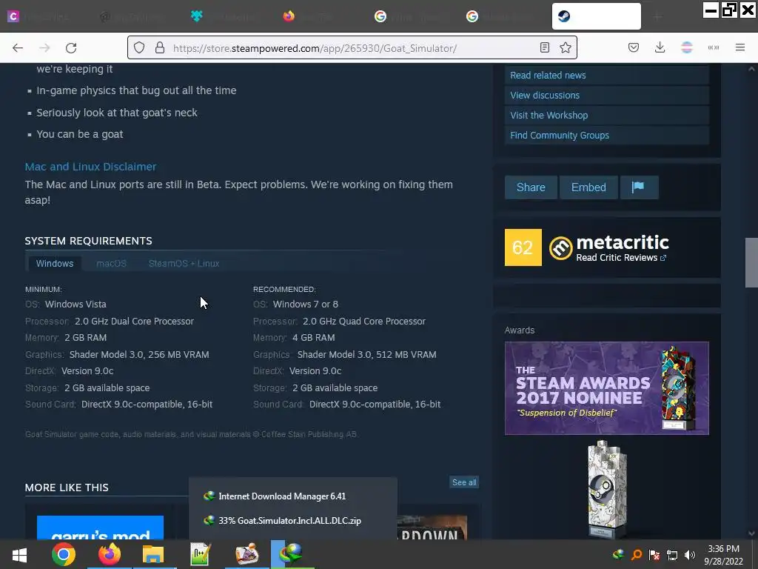
Task: Select Internet Download Manager 6.41 window preview
Action: pyautogui.click(x=293, y=496)
